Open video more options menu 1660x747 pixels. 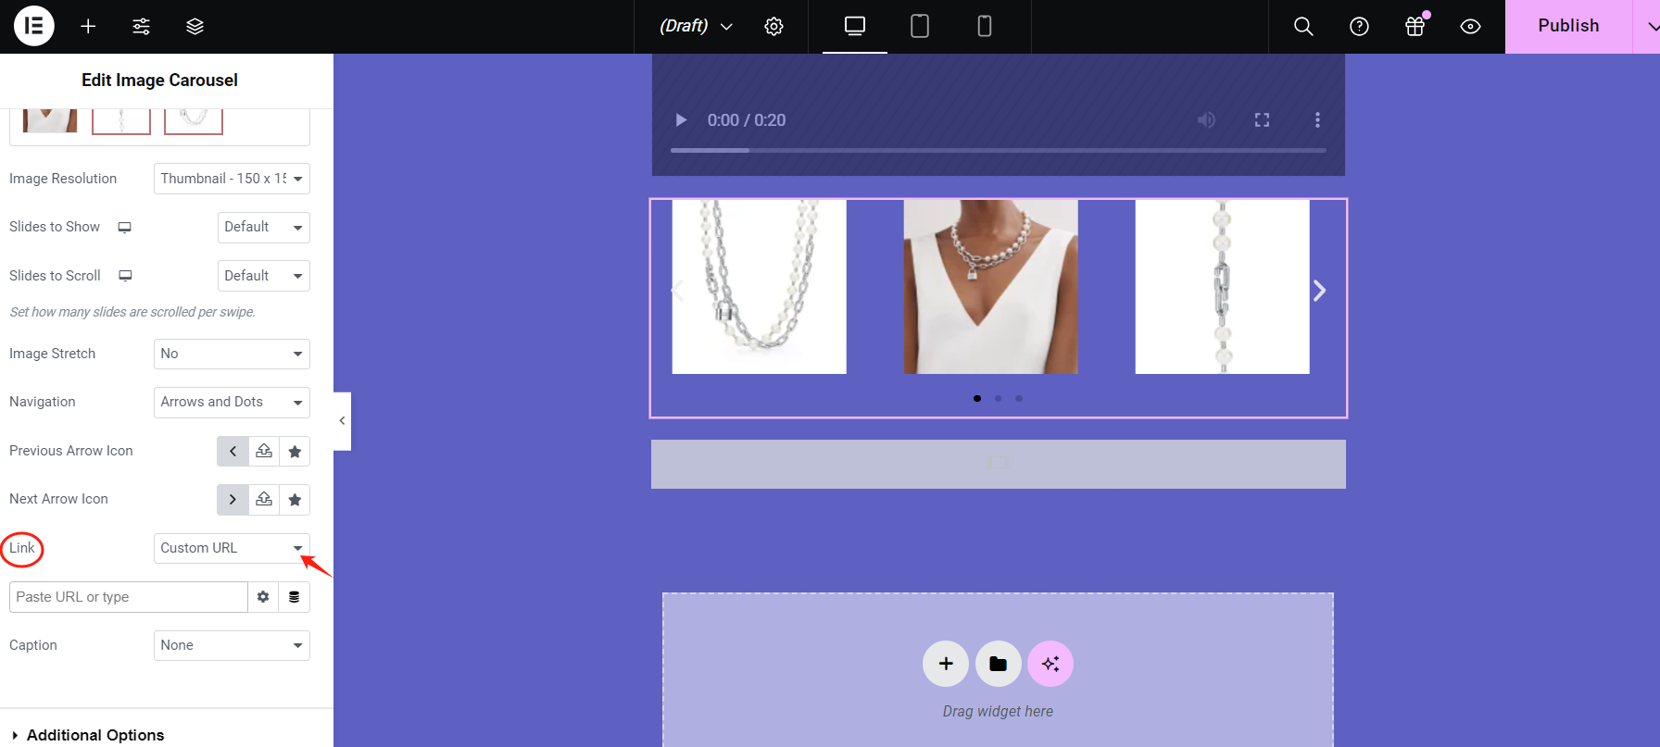(1317, 120)
